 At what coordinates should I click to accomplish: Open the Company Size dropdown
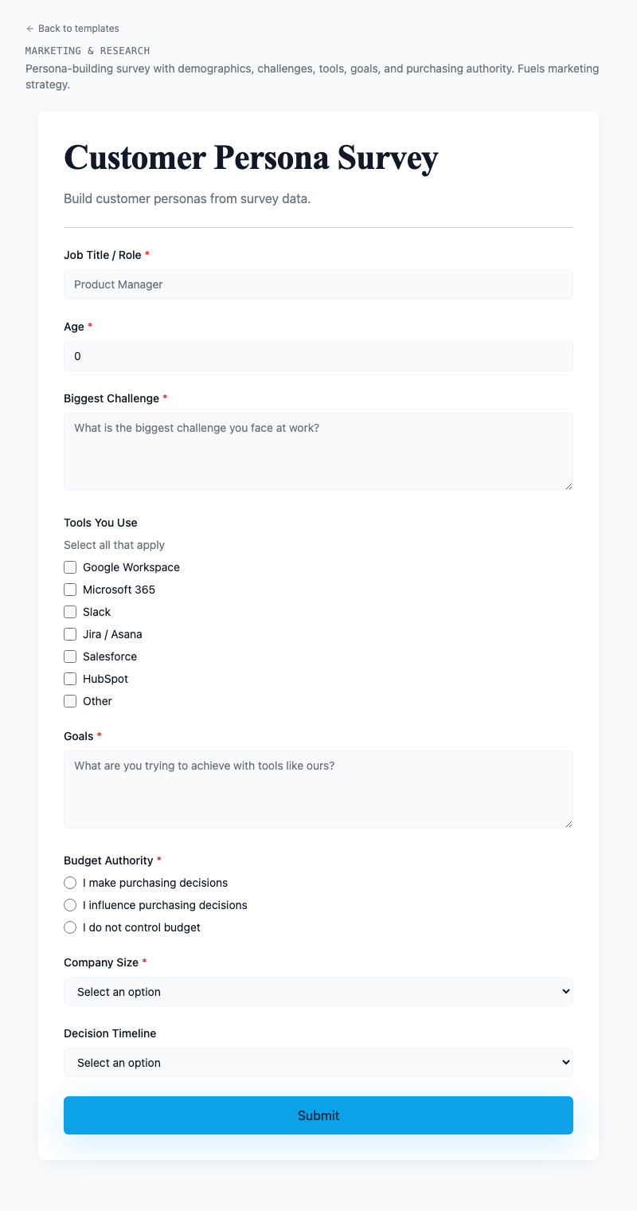coord(318,991)
